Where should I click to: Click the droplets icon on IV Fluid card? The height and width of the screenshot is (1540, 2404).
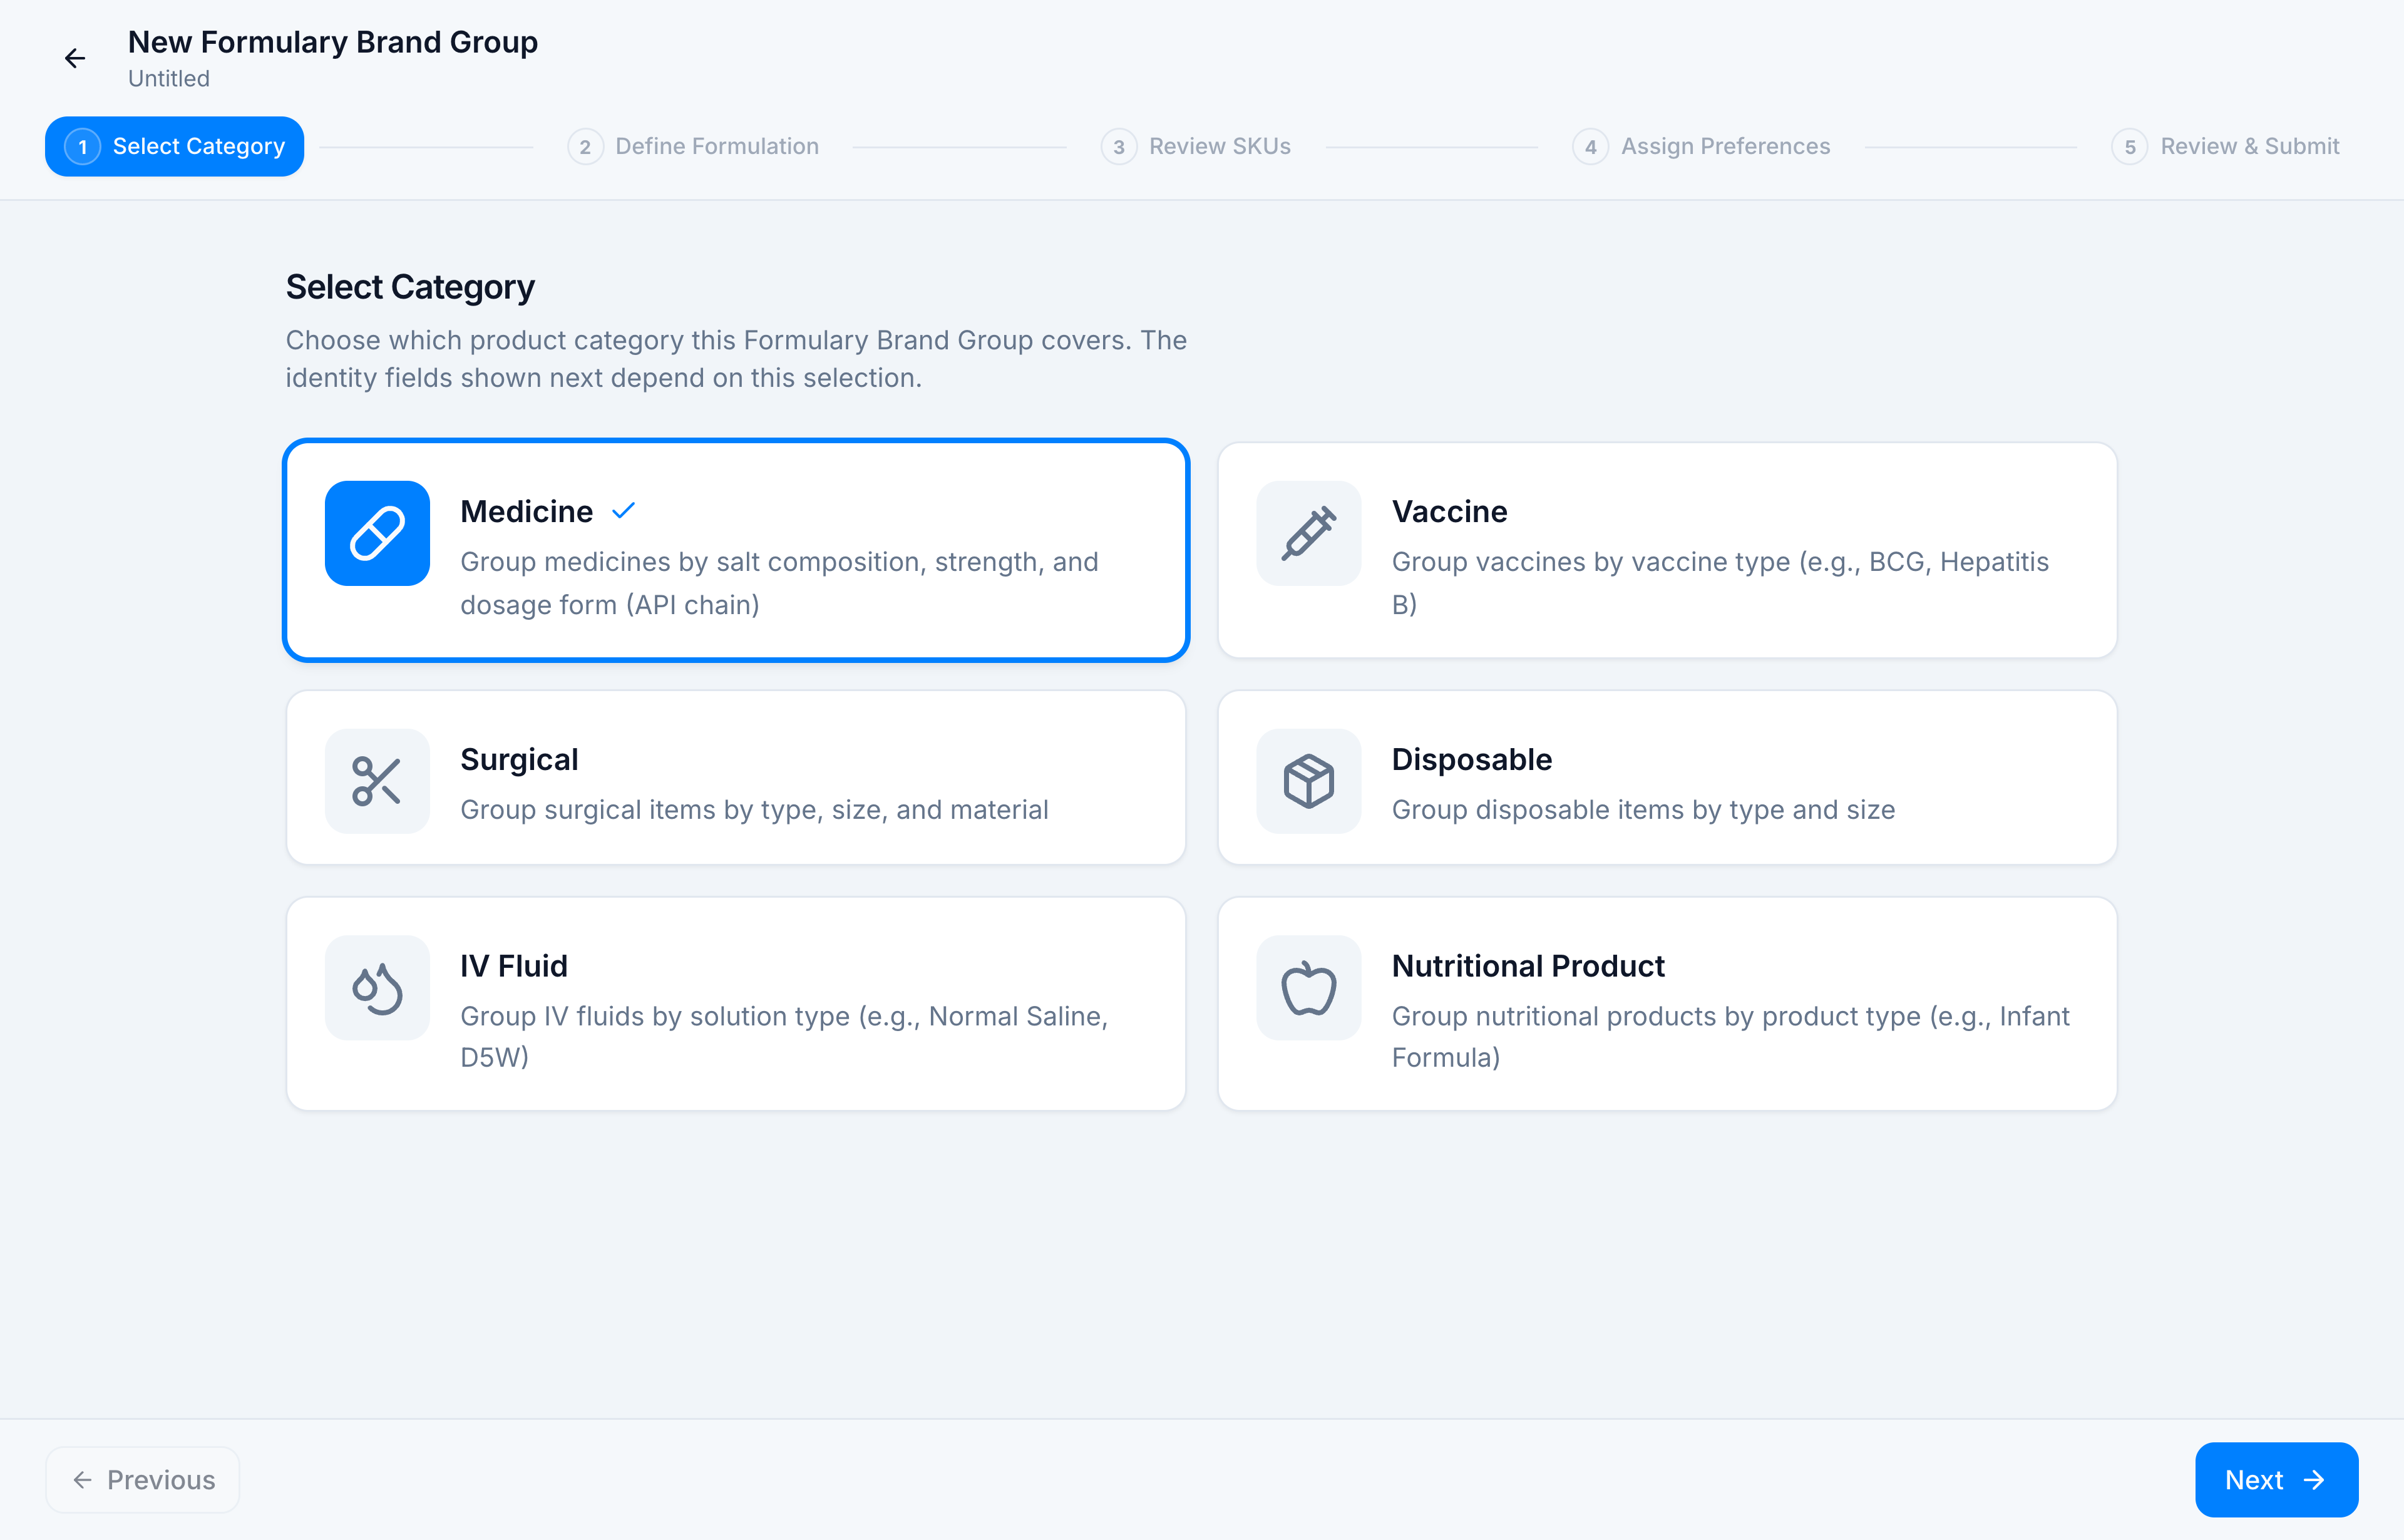377,987
